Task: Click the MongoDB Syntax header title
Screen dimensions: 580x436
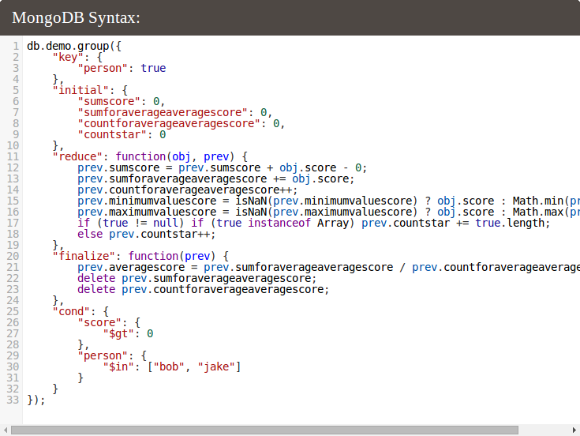Action: 77,18
